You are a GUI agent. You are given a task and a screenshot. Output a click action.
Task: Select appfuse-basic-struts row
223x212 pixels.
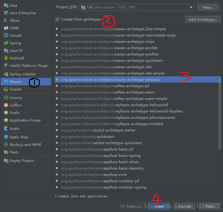[x=138, y=162]
